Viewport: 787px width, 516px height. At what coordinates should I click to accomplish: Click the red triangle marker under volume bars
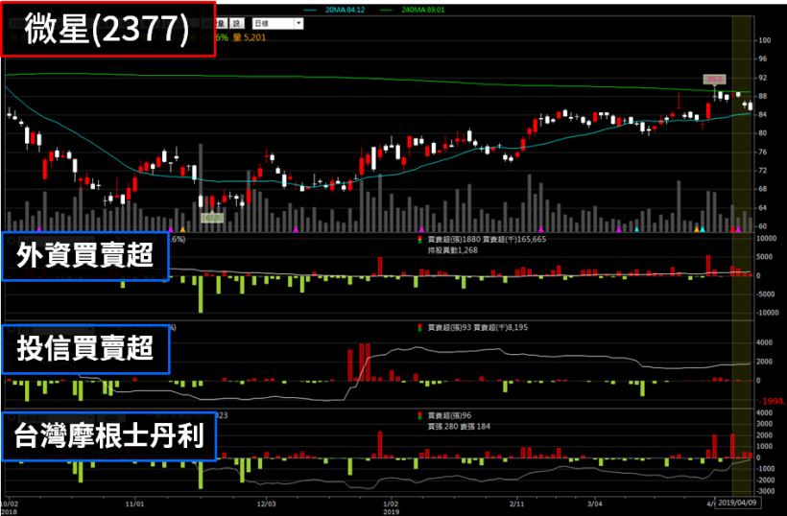coord(732,229)
